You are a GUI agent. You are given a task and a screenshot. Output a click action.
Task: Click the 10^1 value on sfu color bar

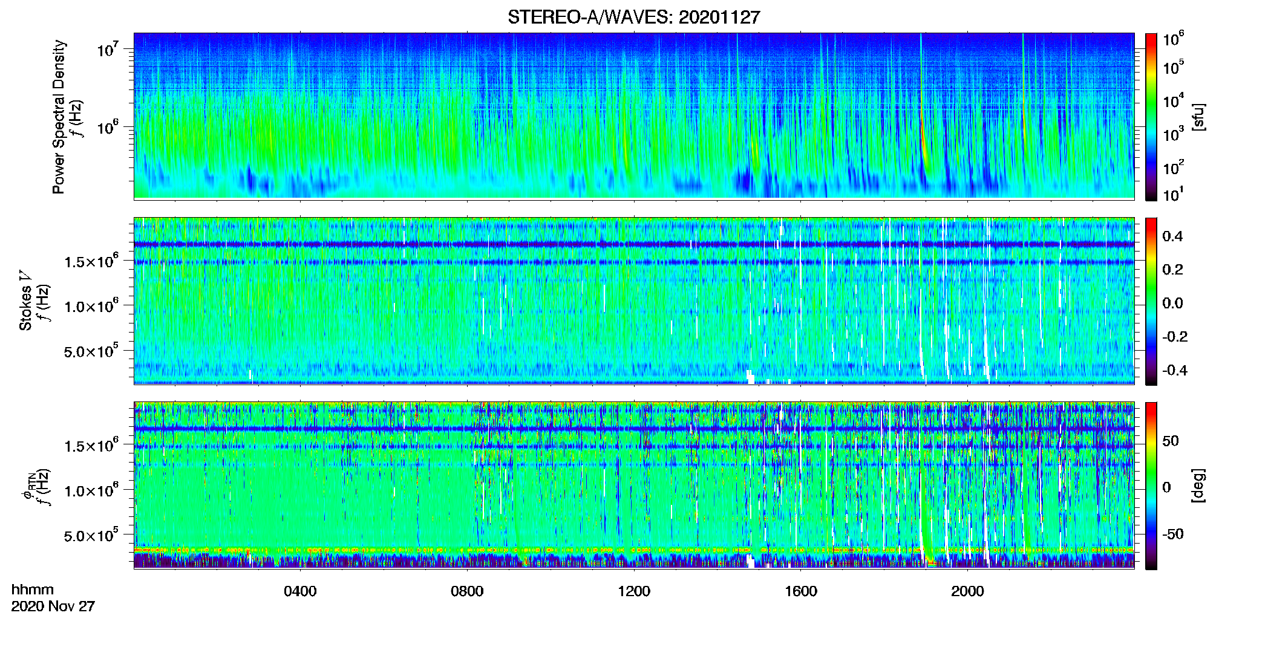pos(1173,193)
